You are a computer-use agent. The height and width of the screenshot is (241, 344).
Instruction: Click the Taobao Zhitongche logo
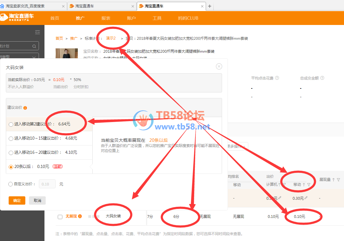[17, 17]
